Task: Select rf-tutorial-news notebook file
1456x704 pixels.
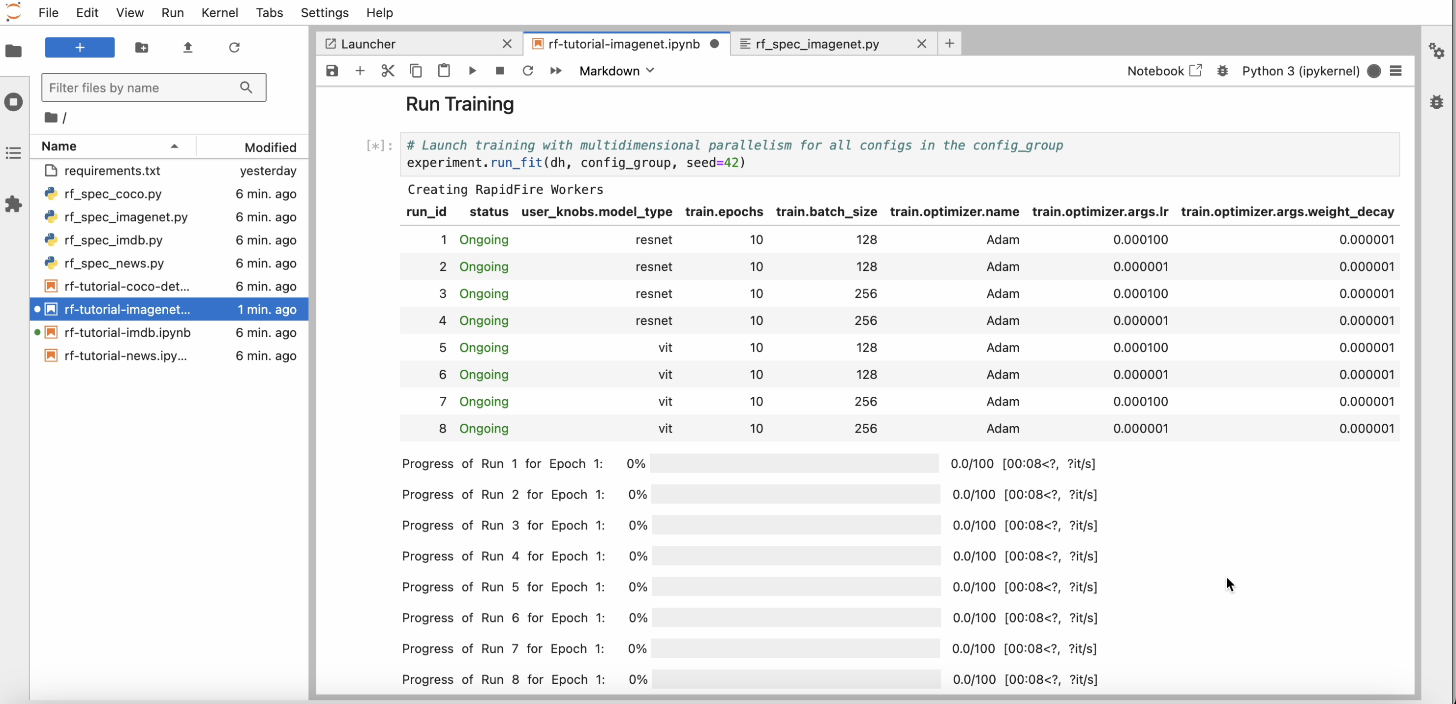Action: click(169, 356)
